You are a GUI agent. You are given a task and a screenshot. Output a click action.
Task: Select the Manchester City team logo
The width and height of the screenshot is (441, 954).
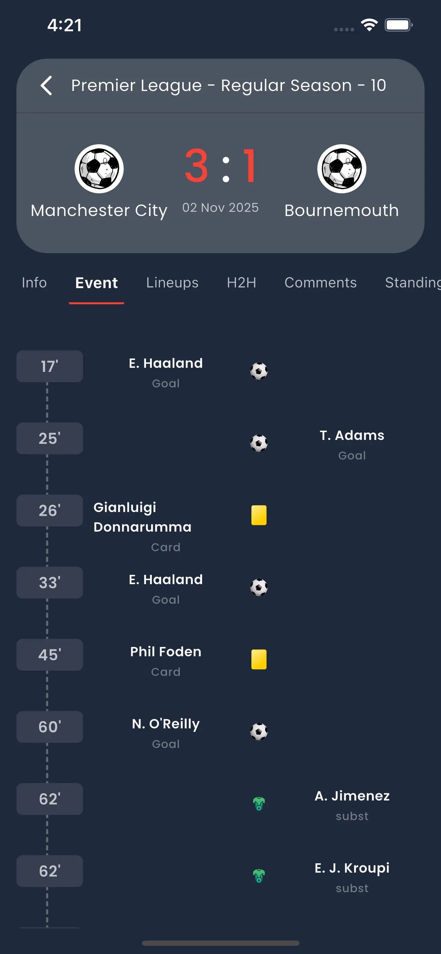[x=99, y=168]
